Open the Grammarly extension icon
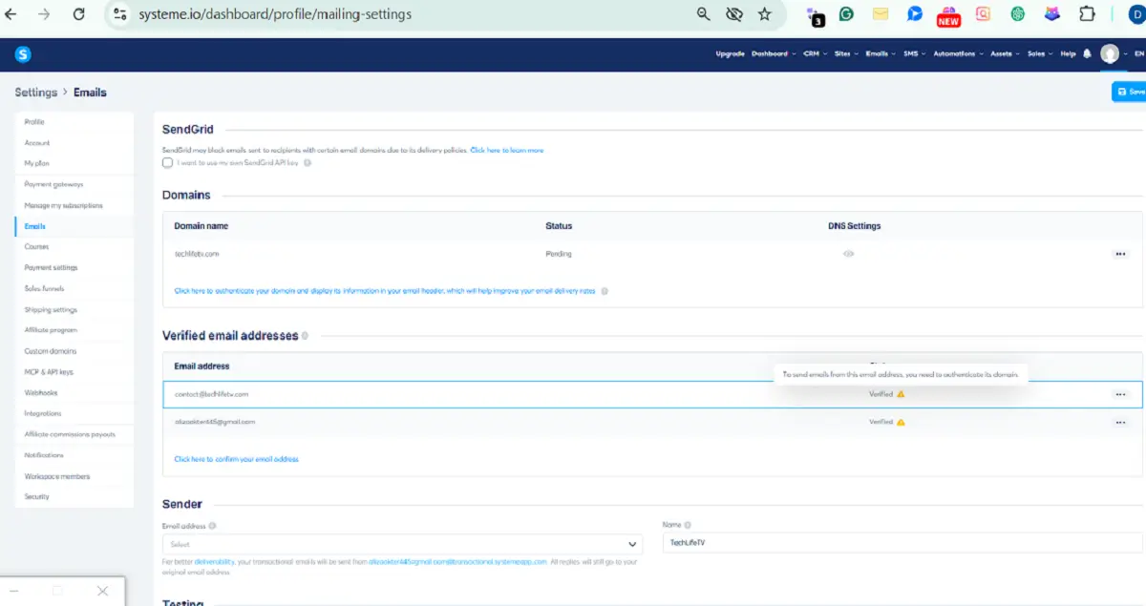The image size is (1146, 606). click(846, 14)
